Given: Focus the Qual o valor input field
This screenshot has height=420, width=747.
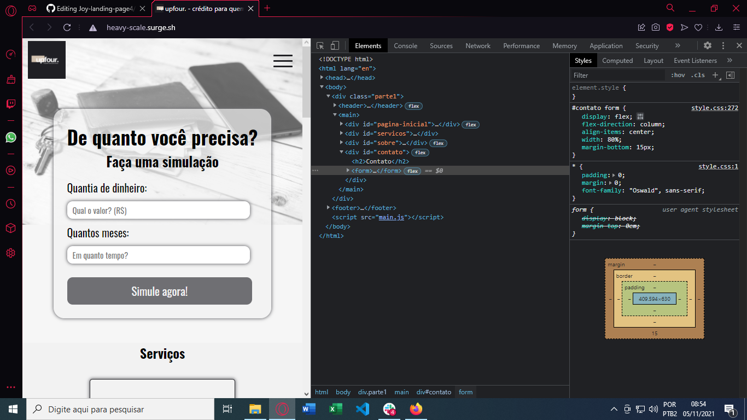Looking at the screenshot, I should click(159, 211).
